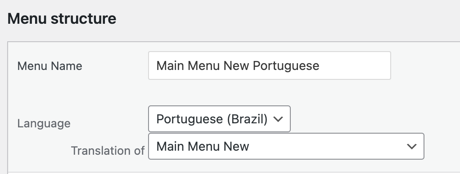The height and width of the screenshot is (174, 460).
Task: Click the word 'structure' in the section heading
Action: [x=83, y=19]
